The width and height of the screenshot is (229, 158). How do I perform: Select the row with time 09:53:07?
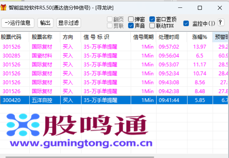click(x=114, y=65)
